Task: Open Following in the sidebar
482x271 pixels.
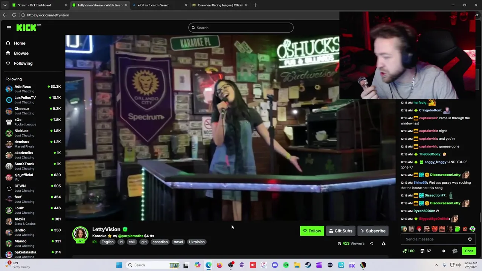Action: (x=23, y=63)
